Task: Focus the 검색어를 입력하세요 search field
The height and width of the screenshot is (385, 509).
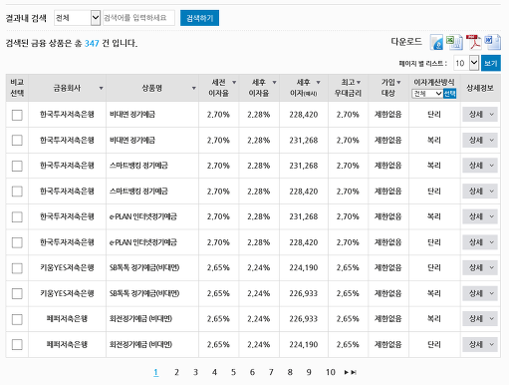Action: point(138,18)
